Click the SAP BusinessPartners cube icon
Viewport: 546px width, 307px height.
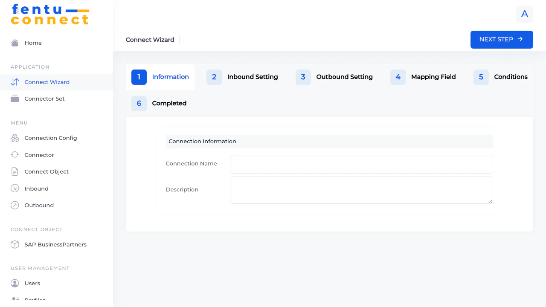click(x=15, y=244)
